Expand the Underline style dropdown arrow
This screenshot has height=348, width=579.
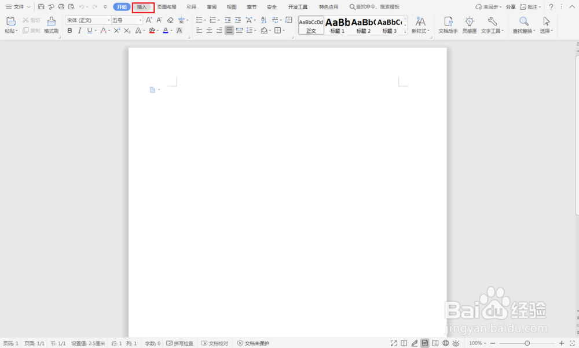click(x=96, y=31)
